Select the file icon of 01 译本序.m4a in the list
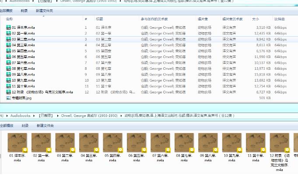Viewport: 298px width, 185px height. click(8, 27)
